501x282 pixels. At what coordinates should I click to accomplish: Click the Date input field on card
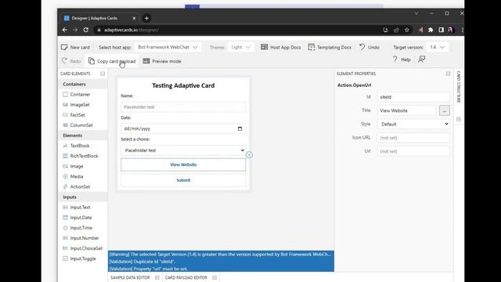pyautogui.click(x=183, y=128)
